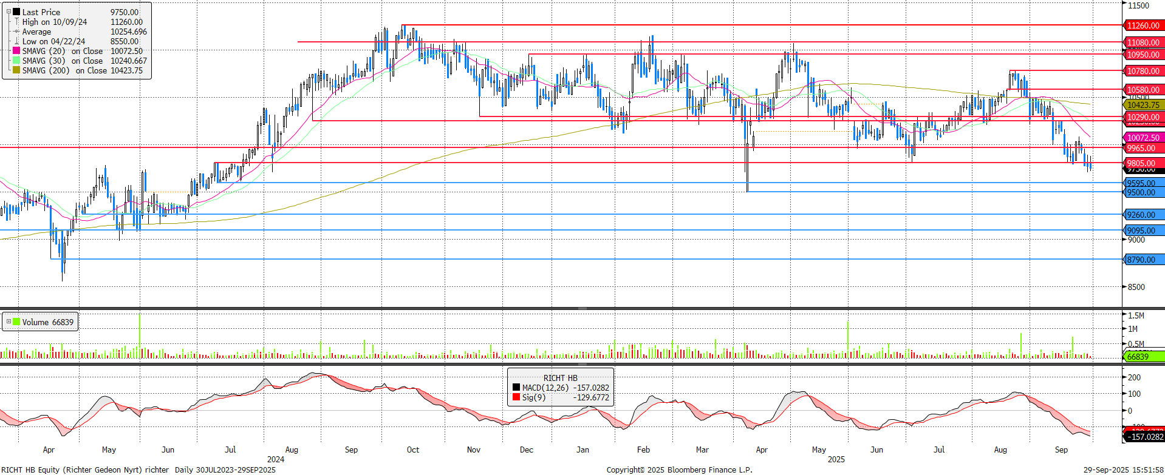Click the red Sig(9) legend icon
1165x475 pixels.
click(516, 397)
